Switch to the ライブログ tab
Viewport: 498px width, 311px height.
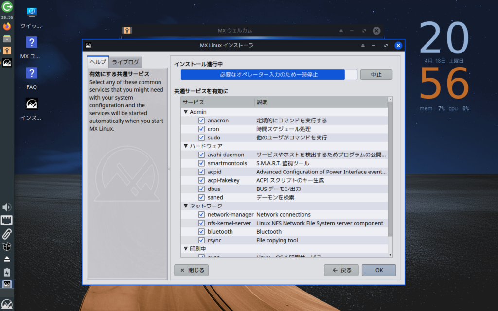(125, 62)
